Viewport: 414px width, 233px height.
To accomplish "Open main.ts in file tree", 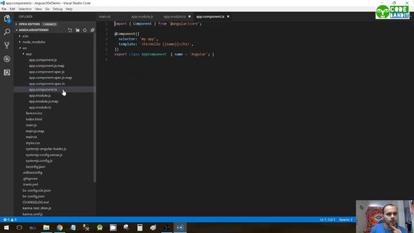I will (x=32, y=137).
